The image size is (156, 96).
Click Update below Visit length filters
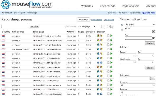pos(150,68)
